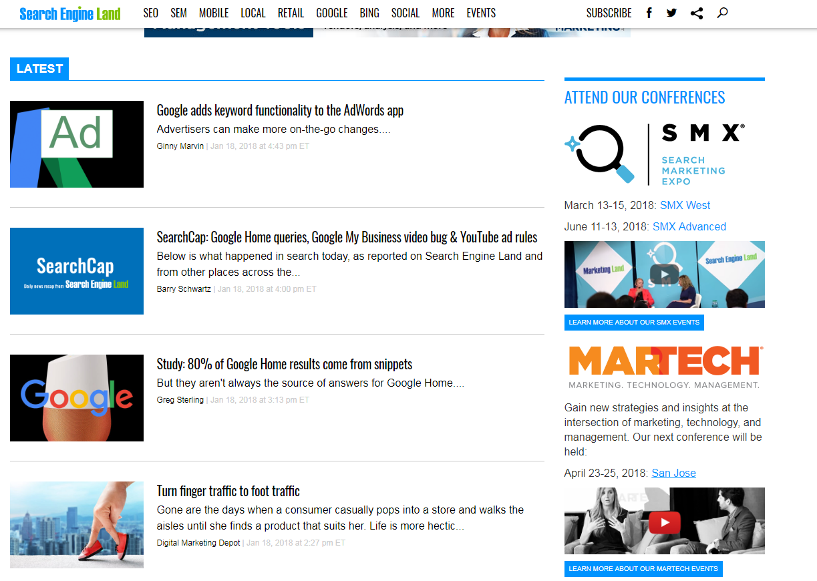Click 'Jan 18, 2018 at 2:27 pm ET' timestamp
The image size is (817, 581).
[296, 543]
